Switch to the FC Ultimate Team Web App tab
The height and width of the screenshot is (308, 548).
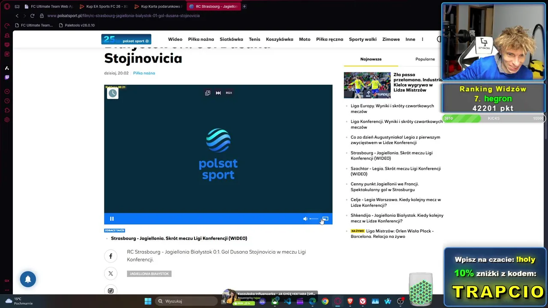pyautogui.click(x=49, y=6)
